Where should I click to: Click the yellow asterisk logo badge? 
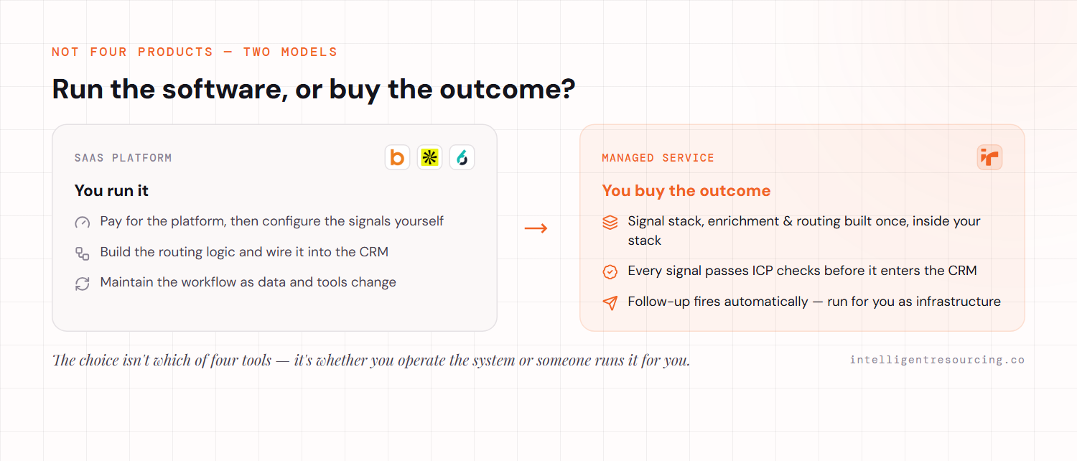click(429, 157)
